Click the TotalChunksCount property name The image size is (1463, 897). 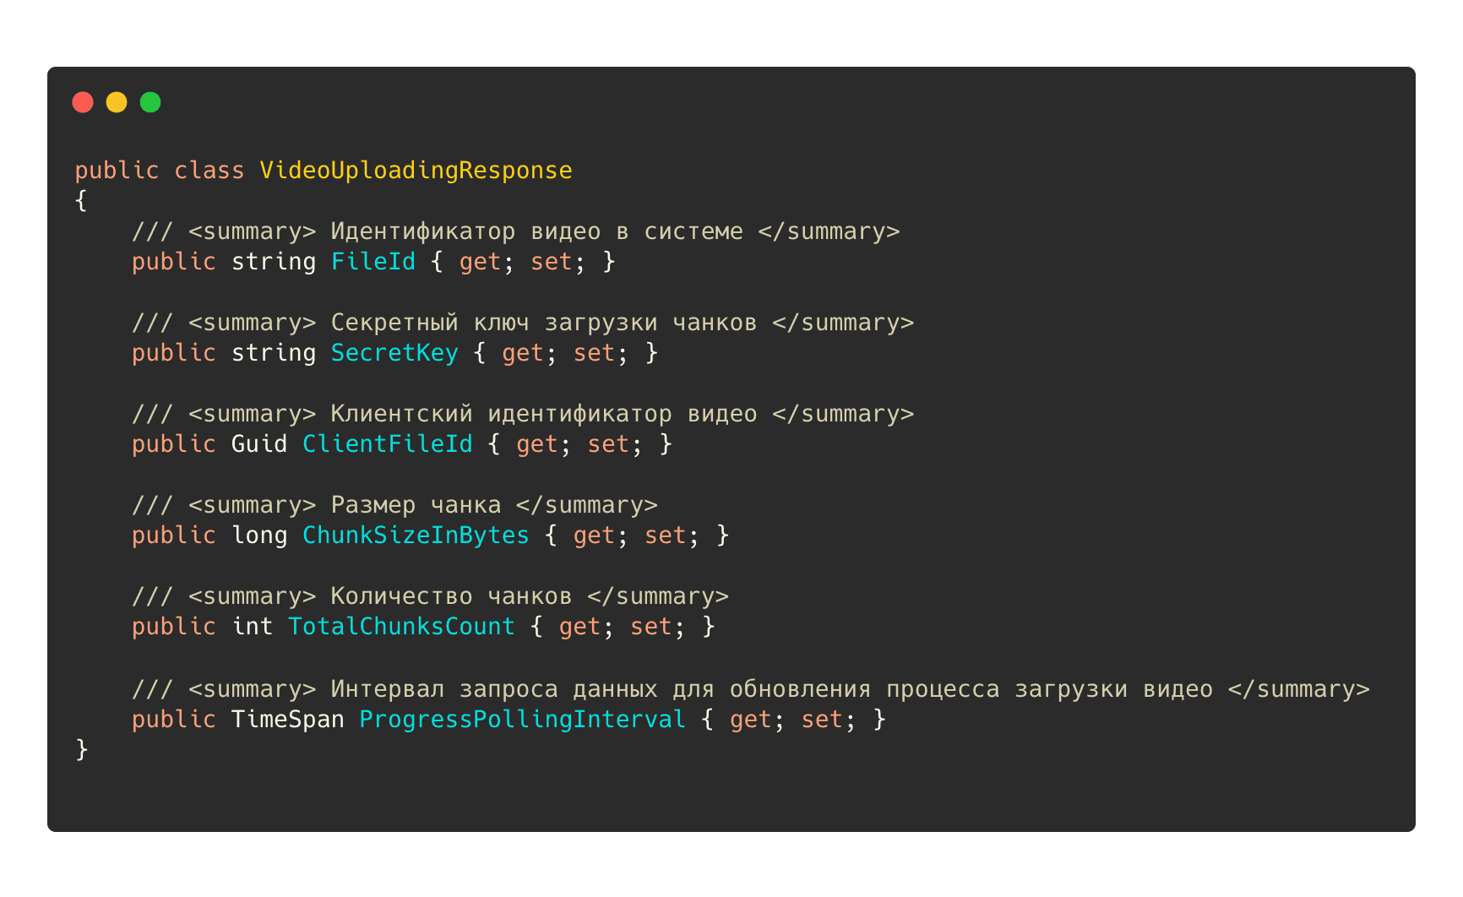[x=401, y=627]
